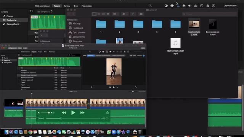The height and width of the screenshot is (137, 244).
Task: Select Мой фильм 3.mp4 file thumbnail
Action: point(194,24)
